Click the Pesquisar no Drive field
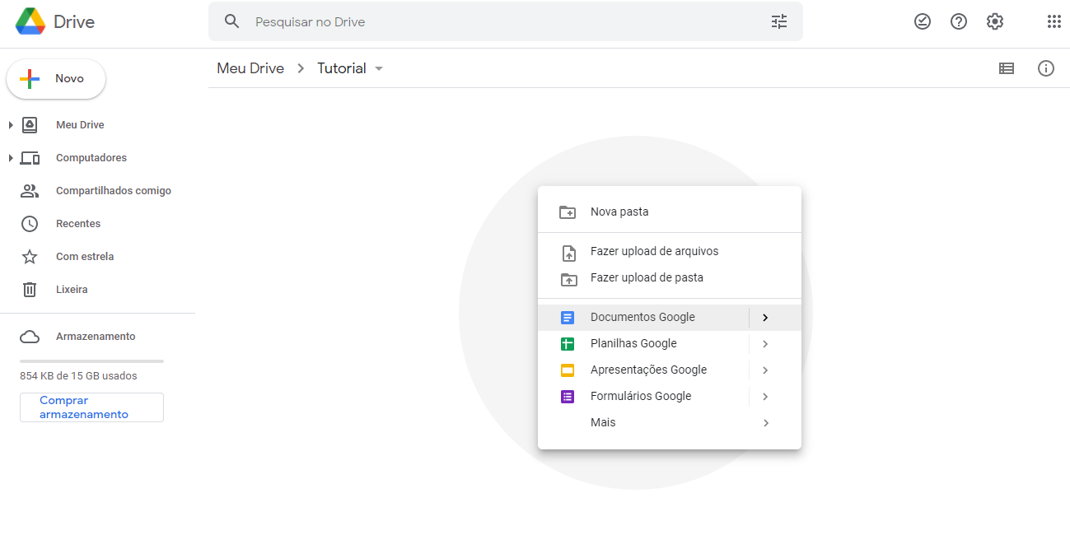This screenshot has height=535, width=1070. [506, 21]
